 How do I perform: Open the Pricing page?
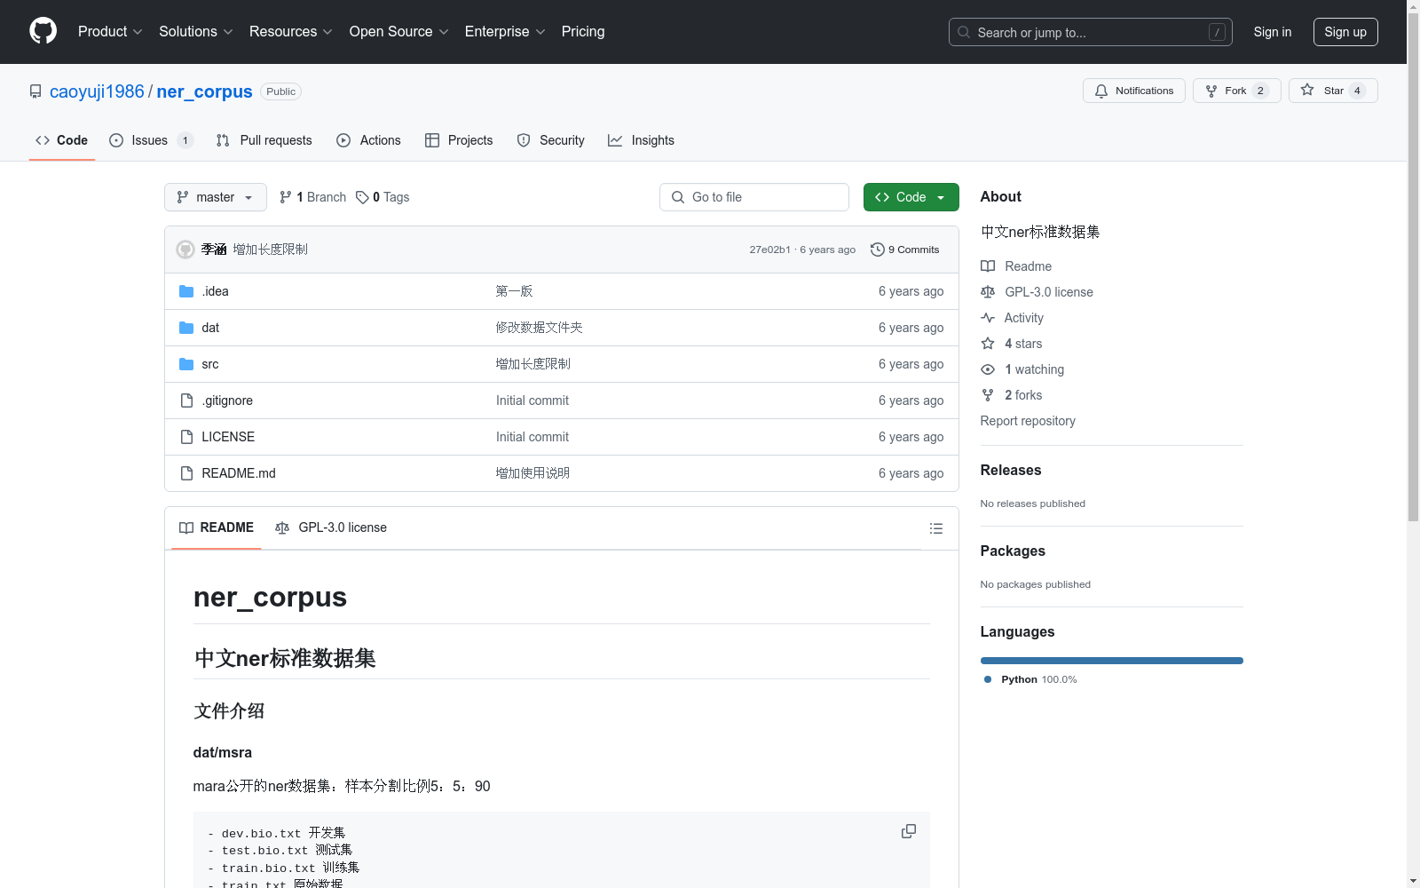(583, 31)
